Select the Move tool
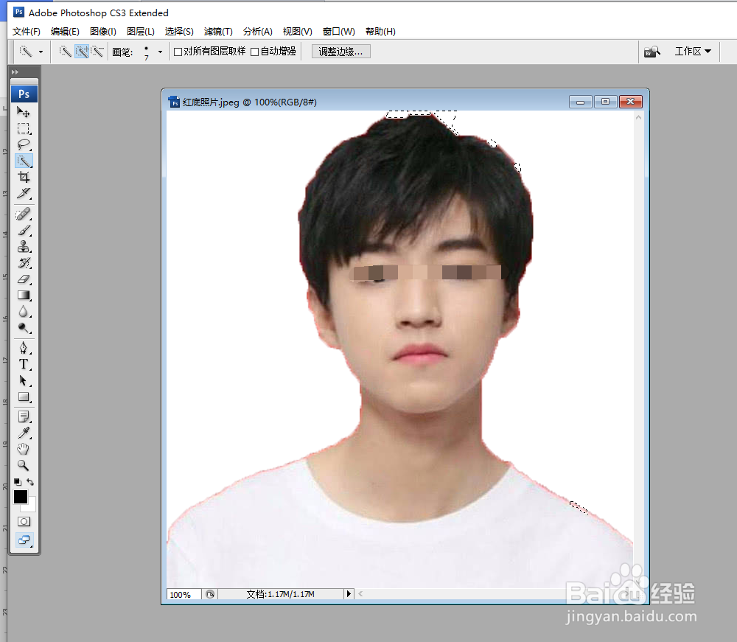 (x=24, y=112)
